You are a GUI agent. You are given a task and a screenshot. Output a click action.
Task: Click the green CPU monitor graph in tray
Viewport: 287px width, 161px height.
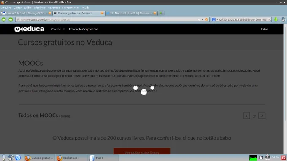(x=253, y=158)
